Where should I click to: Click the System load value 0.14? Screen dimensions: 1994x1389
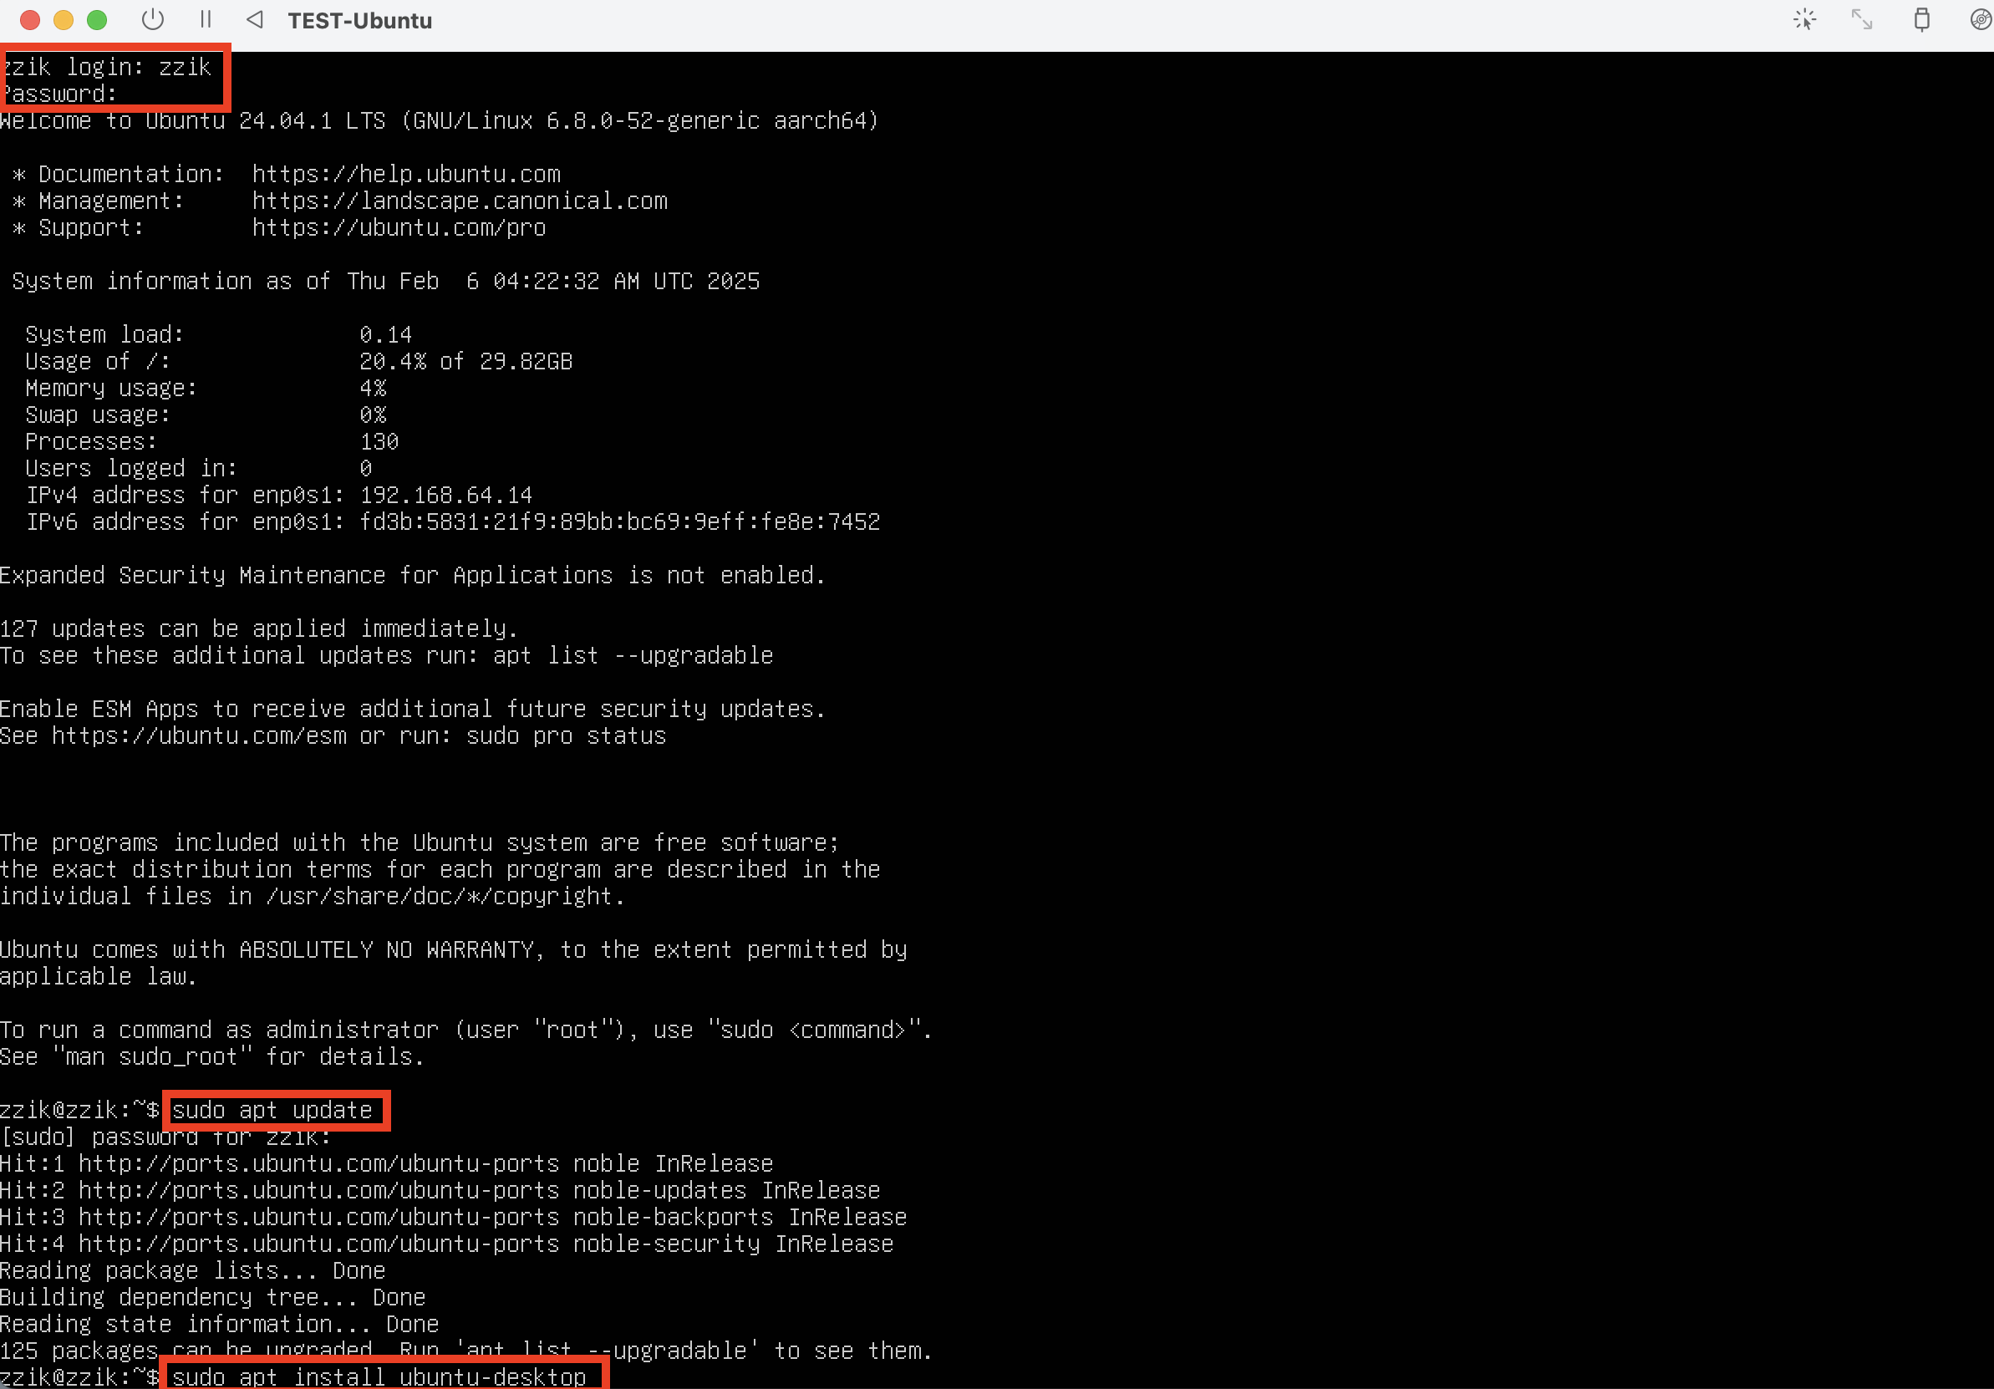[385, 334]
